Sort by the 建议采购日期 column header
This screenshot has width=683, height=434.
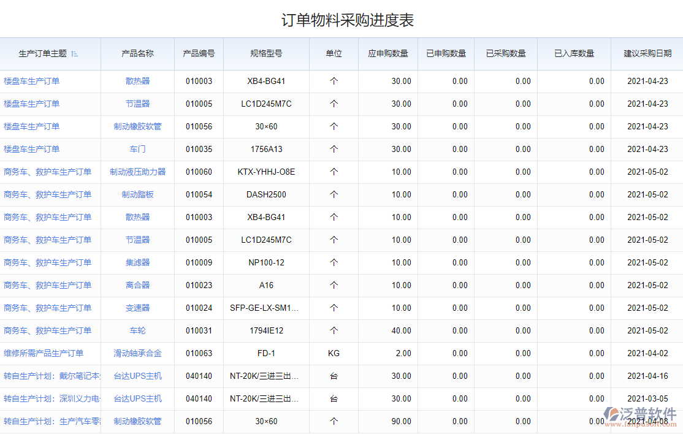click(x=647, y=53)
